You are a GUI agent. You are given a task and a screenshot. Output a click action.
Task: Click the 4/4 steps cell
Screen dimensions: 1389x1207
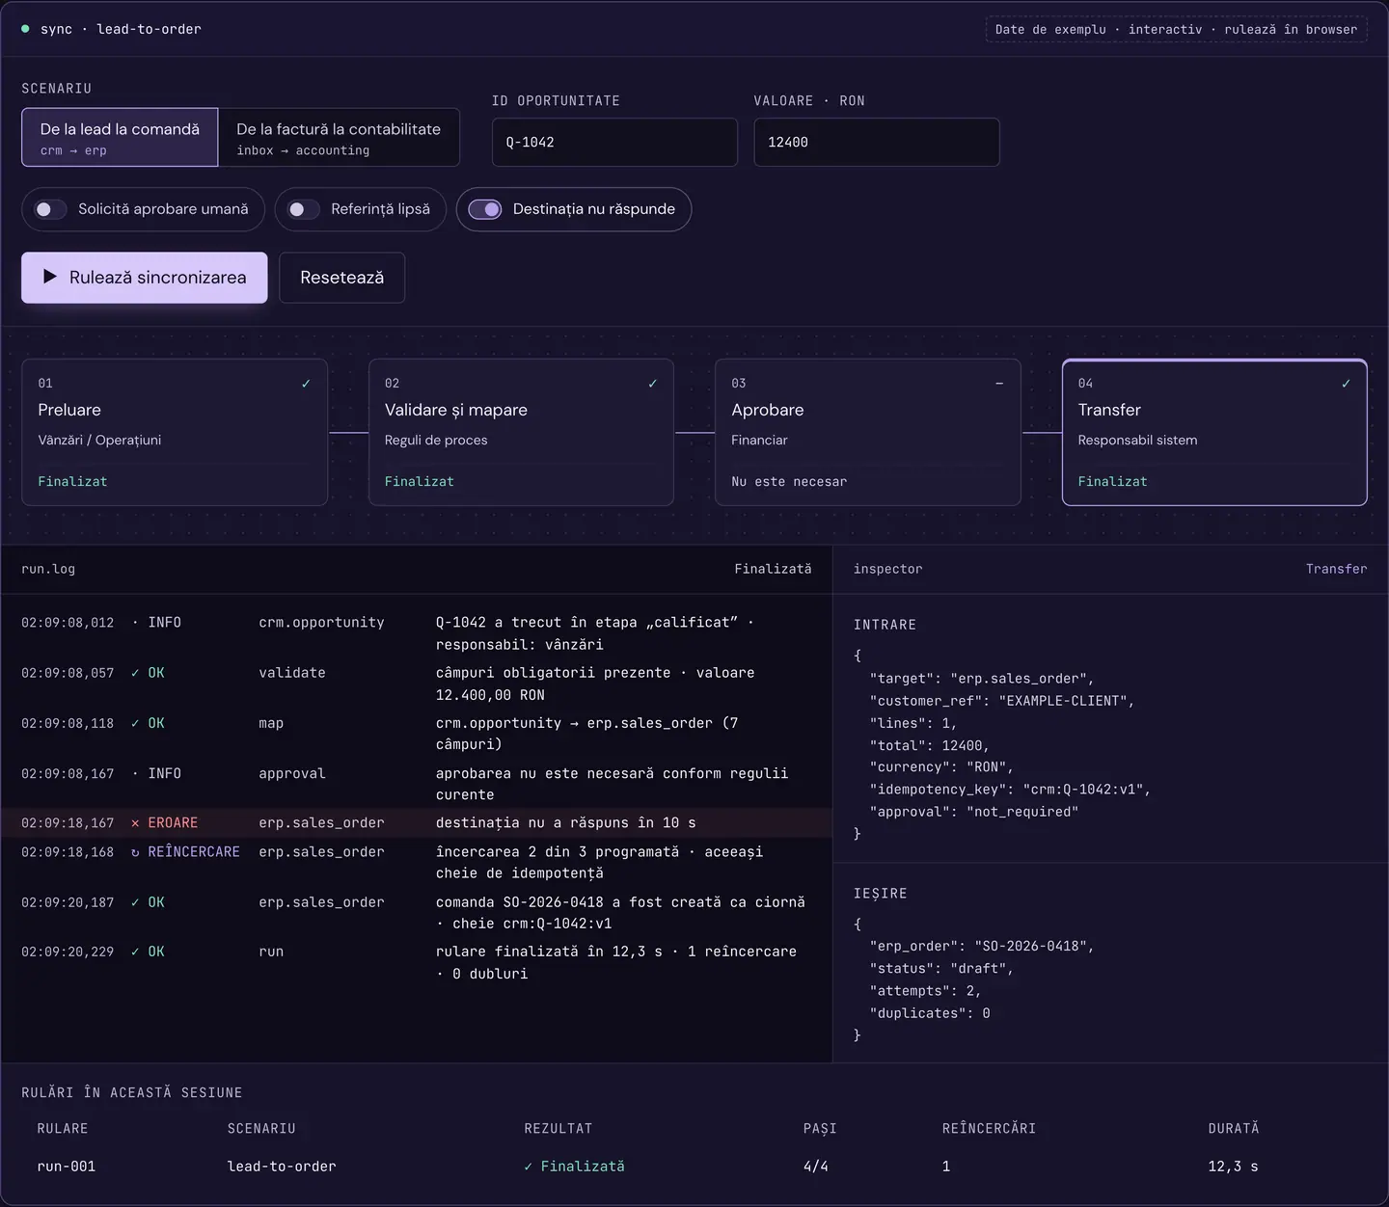coord(816,1167)
